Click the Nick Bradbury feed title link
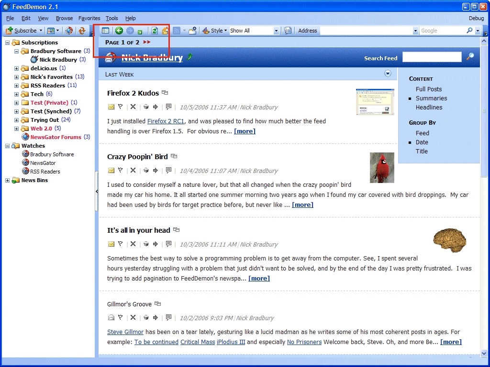 (x=152, y=57)
